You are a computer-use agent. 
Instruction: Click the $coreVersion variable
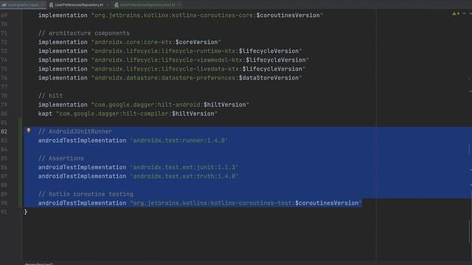click(x=197, y=42)
